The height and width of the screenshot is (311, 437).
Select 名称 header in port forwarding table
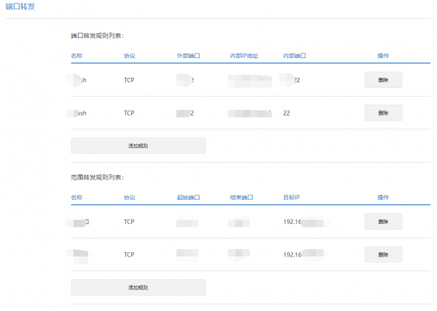click(76, 55)
